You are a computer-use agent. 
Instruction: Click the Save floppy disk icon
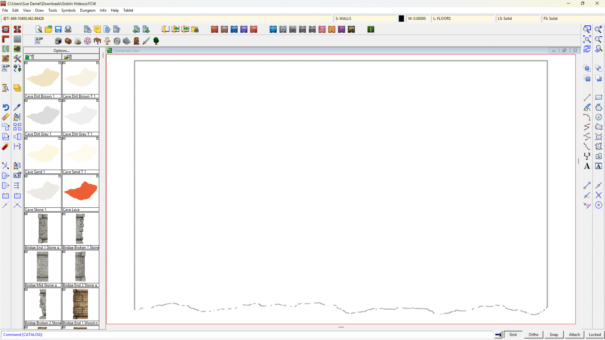coord(58,29)
